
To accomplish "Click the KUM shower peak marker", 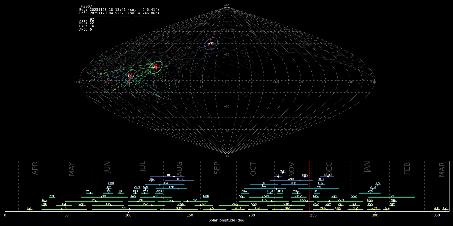I will tap(283, 173).
